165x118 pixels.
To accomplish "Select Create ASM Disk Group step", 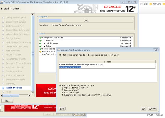I will pos(17,47).
